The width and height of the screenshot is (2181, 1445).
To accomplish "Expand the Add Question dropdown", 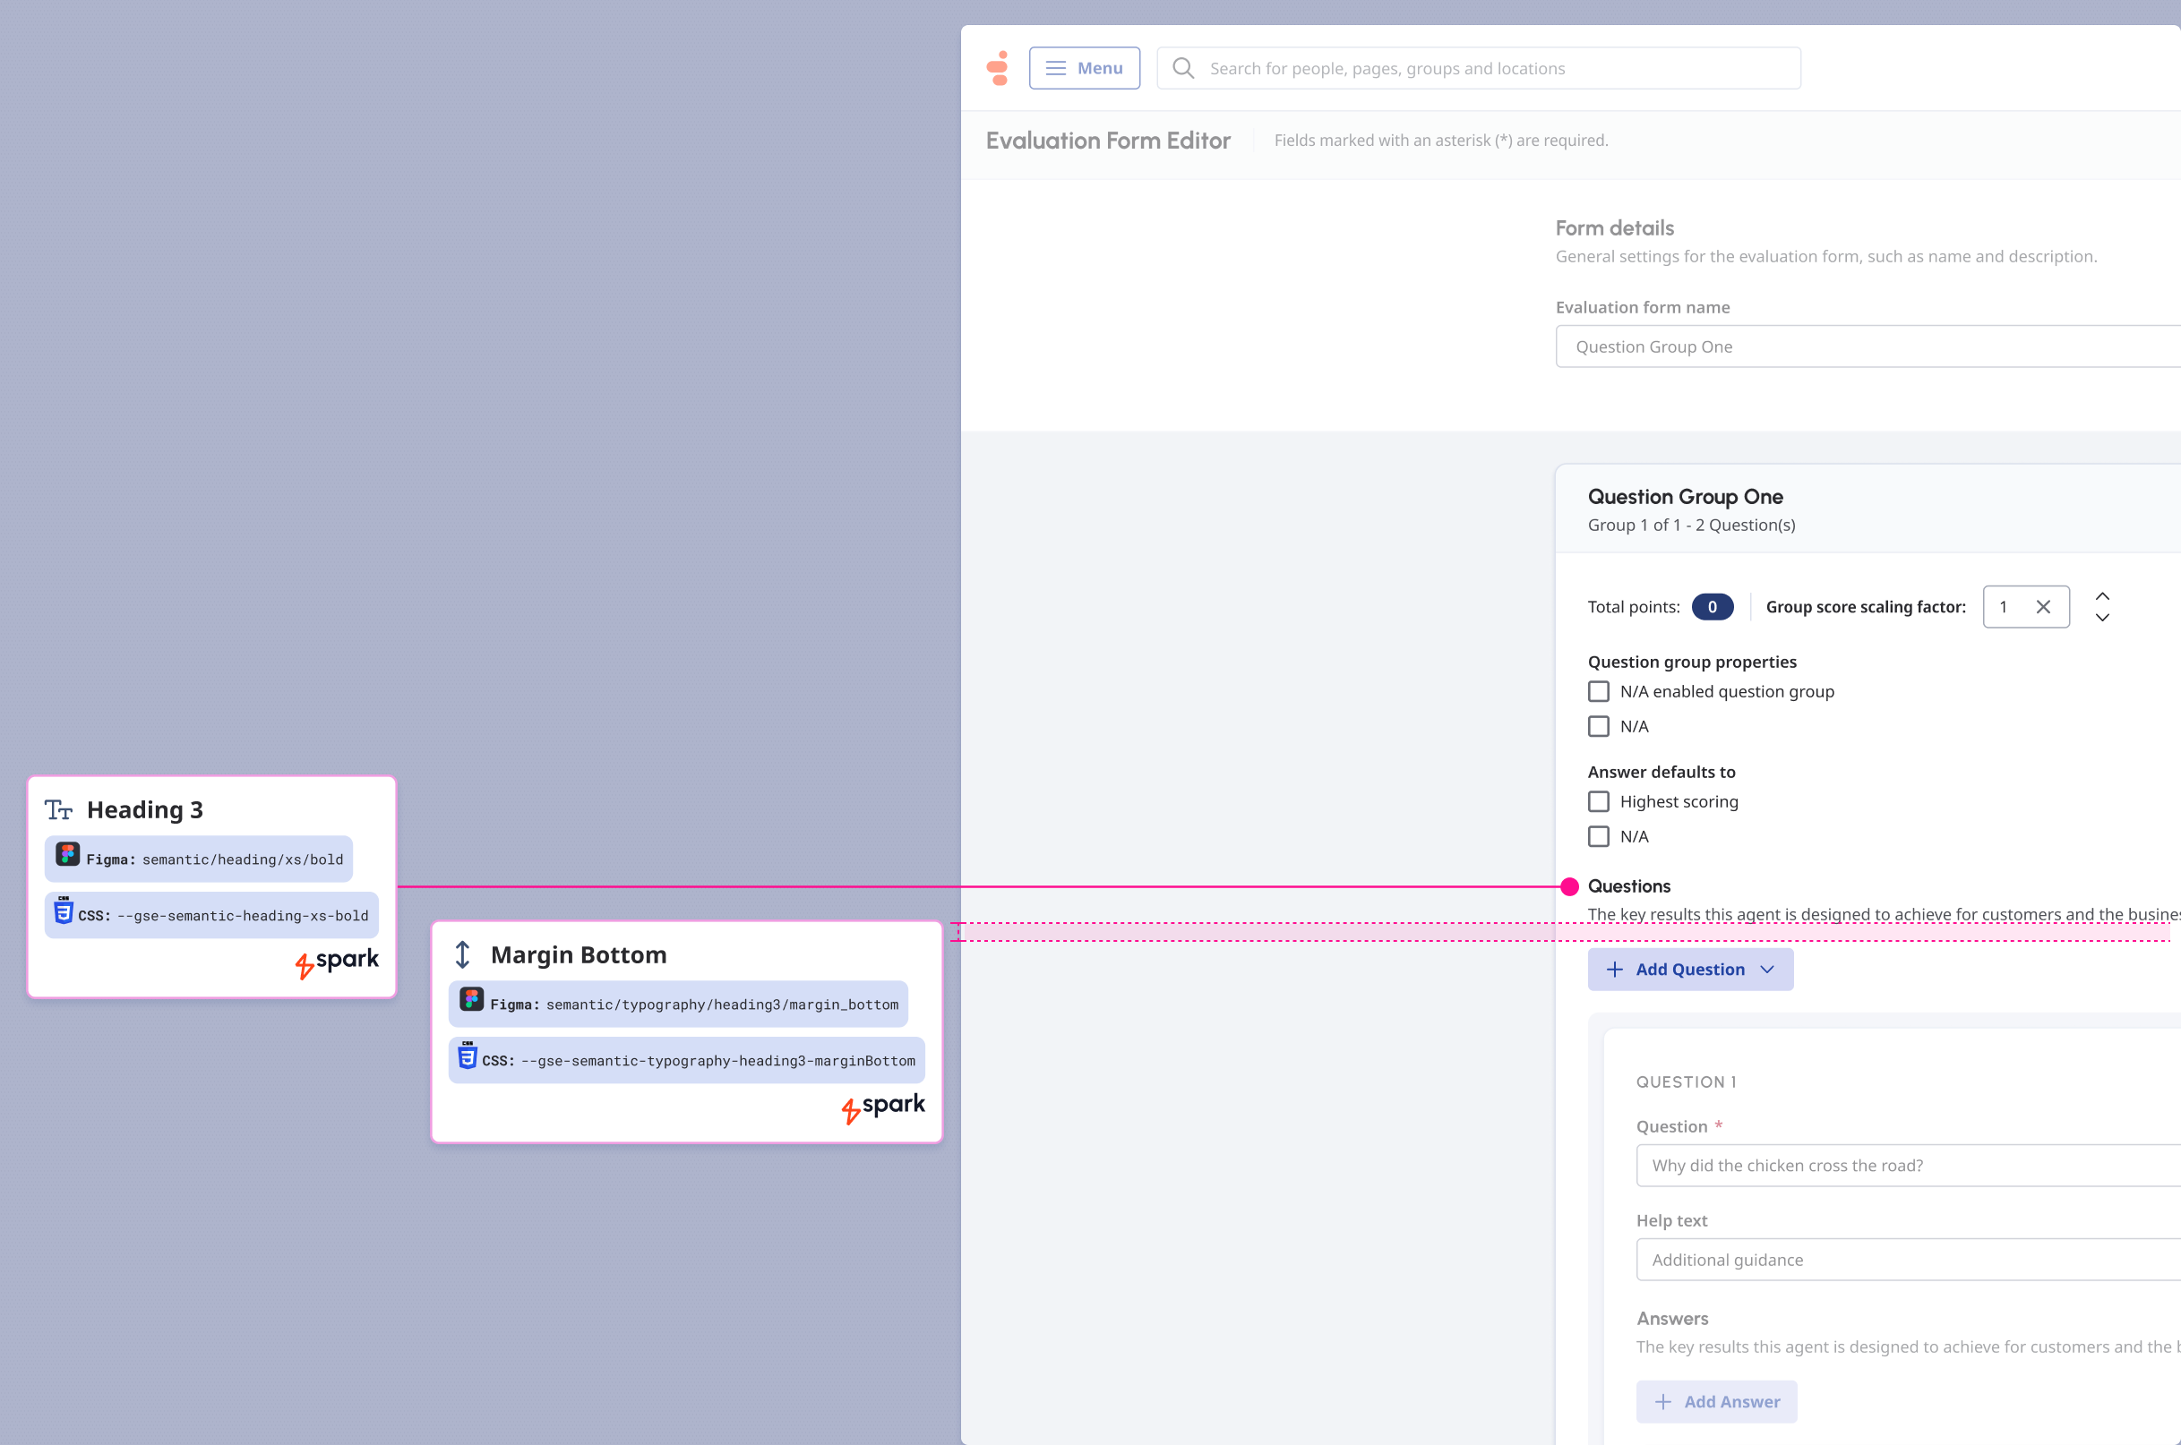I will click(x=1689, y=970).
